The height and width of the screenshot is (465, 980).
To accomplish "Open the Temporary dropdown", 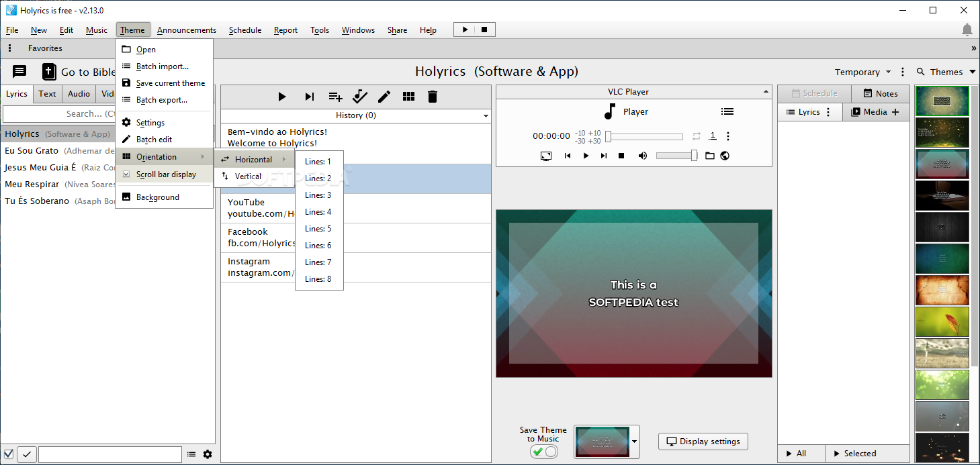I will point(862,72).
